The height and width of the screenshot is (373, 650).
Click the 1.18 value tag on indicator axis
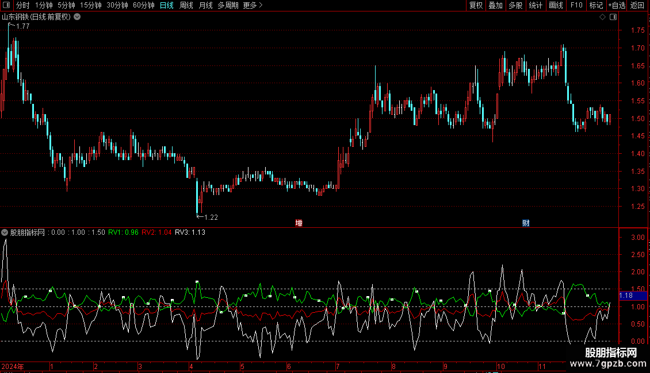tap(633, 296)
